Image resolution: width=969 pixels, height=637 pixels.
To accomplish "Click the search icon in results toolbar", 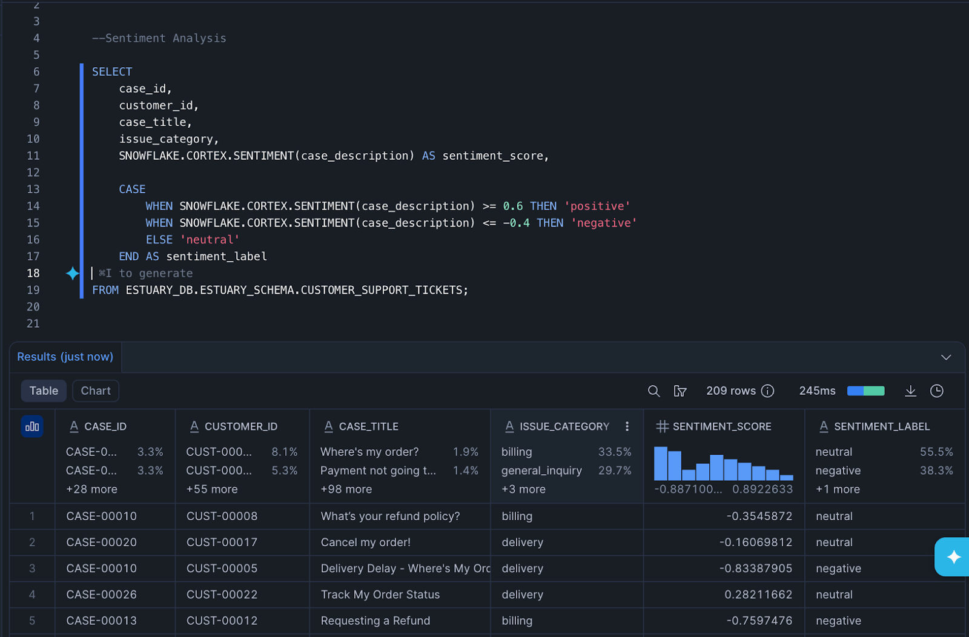I will (x=653, y=391).
